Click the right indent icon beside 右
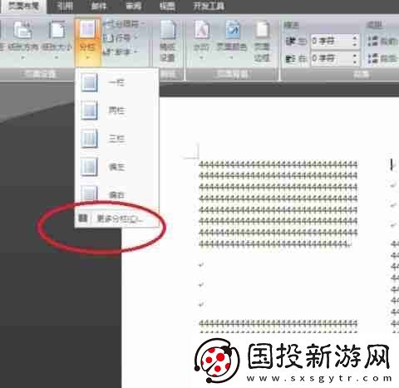399x388 pixels. pos(290,59)
